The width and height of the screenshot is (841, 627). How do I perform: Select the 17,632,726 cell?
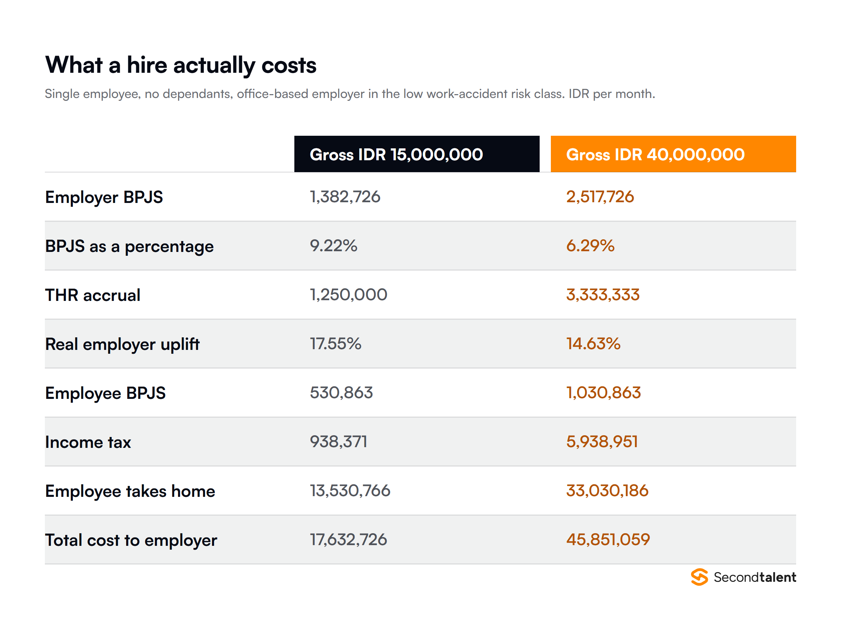coord(348,539)
